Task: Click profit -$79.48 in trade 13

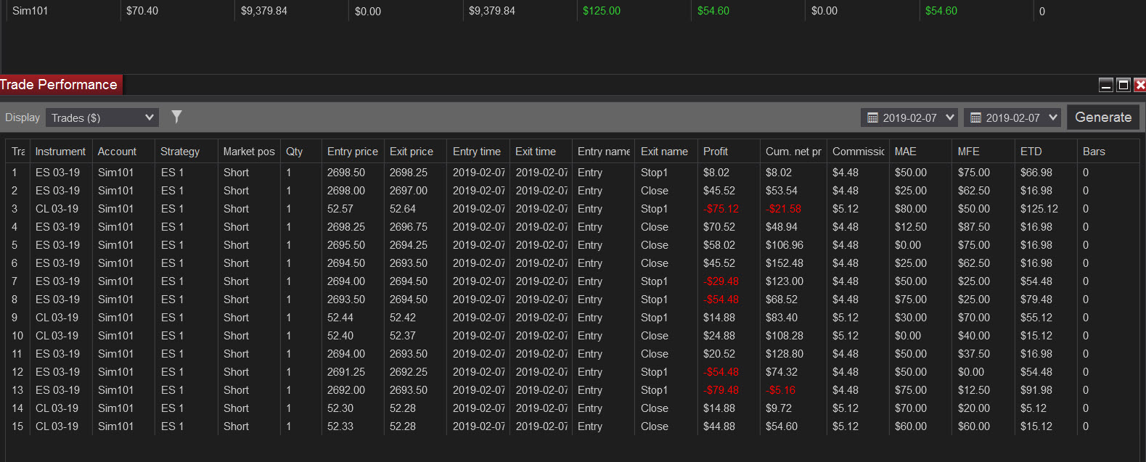Action: [x=721, y=390]
